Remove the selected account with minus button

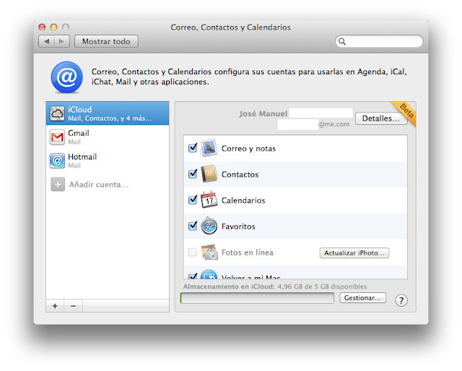pos(74,306)
